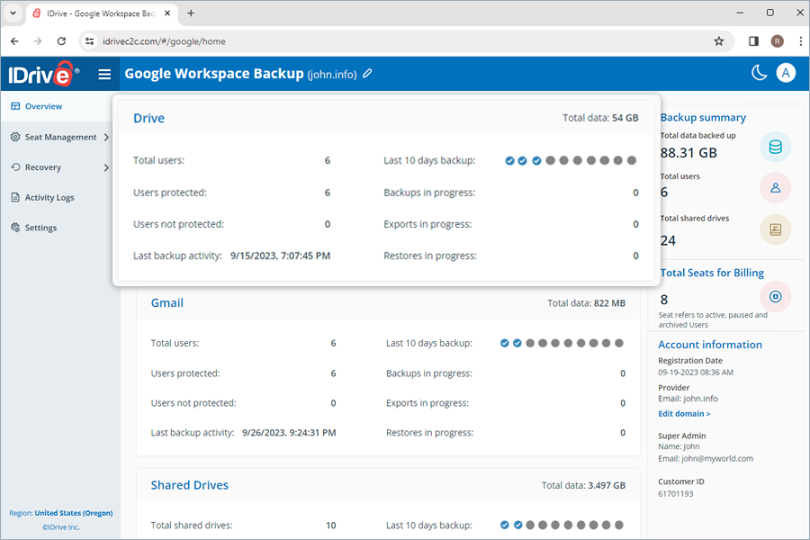The image size is (810, 540).
Task: Toggle dark mode with moon icon
Action: (759, 74)
